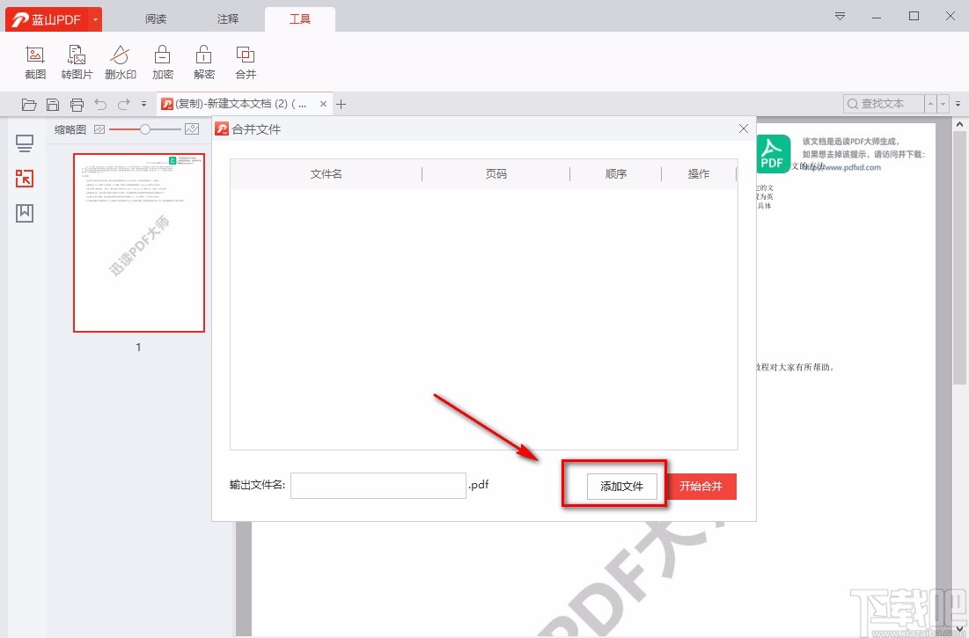This screenshot has width=969, height=638.
Task: Save the document with the disk icon
Action: pos(53,105)
